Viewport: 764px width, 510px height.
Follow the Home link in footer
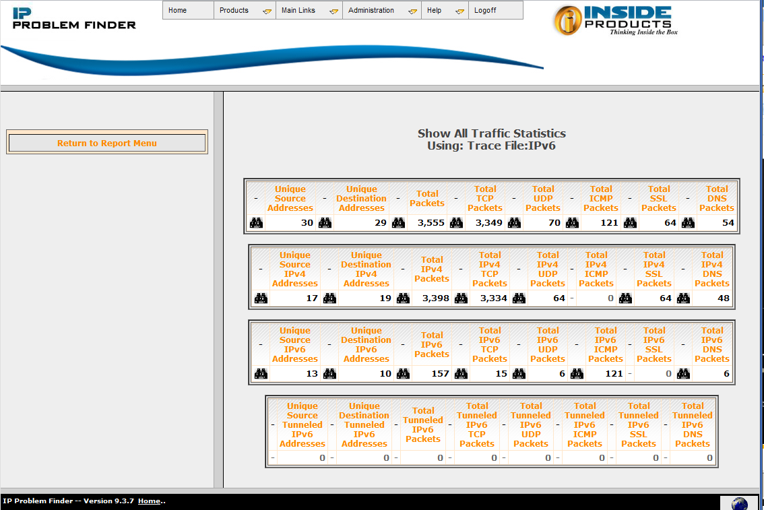point(149,501)
